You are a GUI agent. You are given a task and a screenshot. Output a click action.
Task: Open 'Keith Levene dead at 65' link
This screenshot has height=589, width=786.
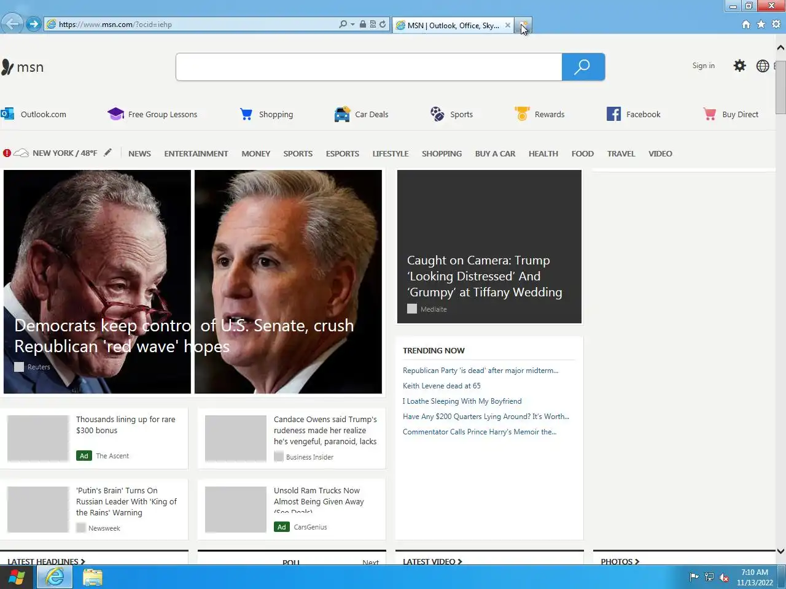tap(442, 386)
